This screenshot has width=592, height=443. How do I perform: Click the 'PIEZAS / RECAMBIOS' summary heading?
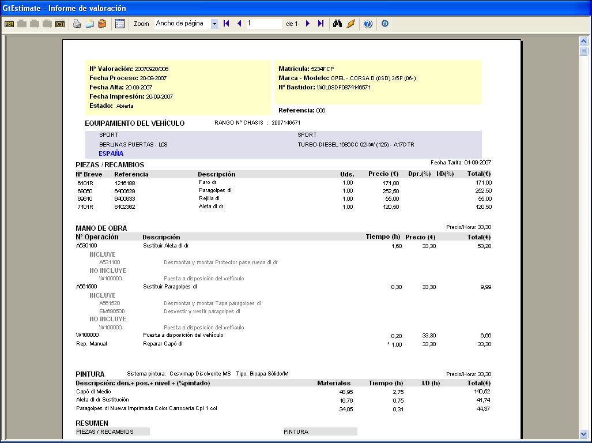coord(105,431)
